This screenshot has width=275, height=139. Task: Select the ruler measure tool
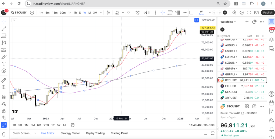pyautogui.click(x=4, y=80)
